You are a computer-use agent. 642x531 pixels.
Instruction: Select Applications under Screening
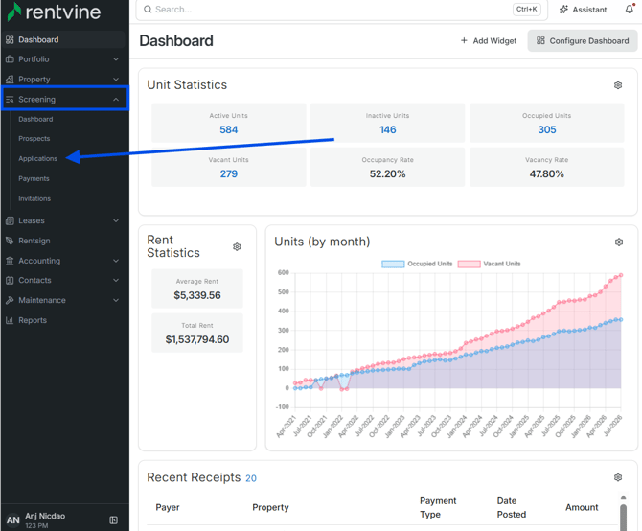[37, 158]
